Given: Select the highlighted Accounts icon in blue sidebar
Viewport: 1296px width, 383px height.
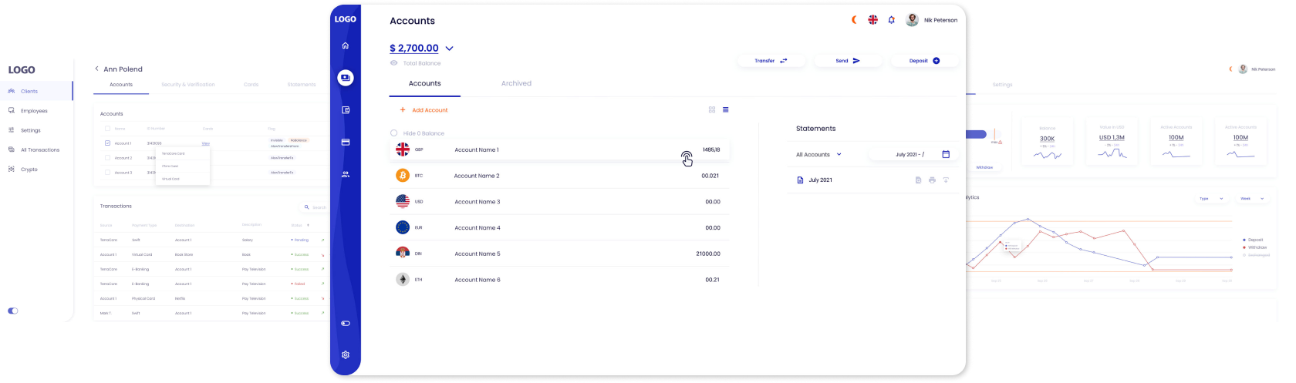Looking at the screenshot, I should [x=345, y=77].
